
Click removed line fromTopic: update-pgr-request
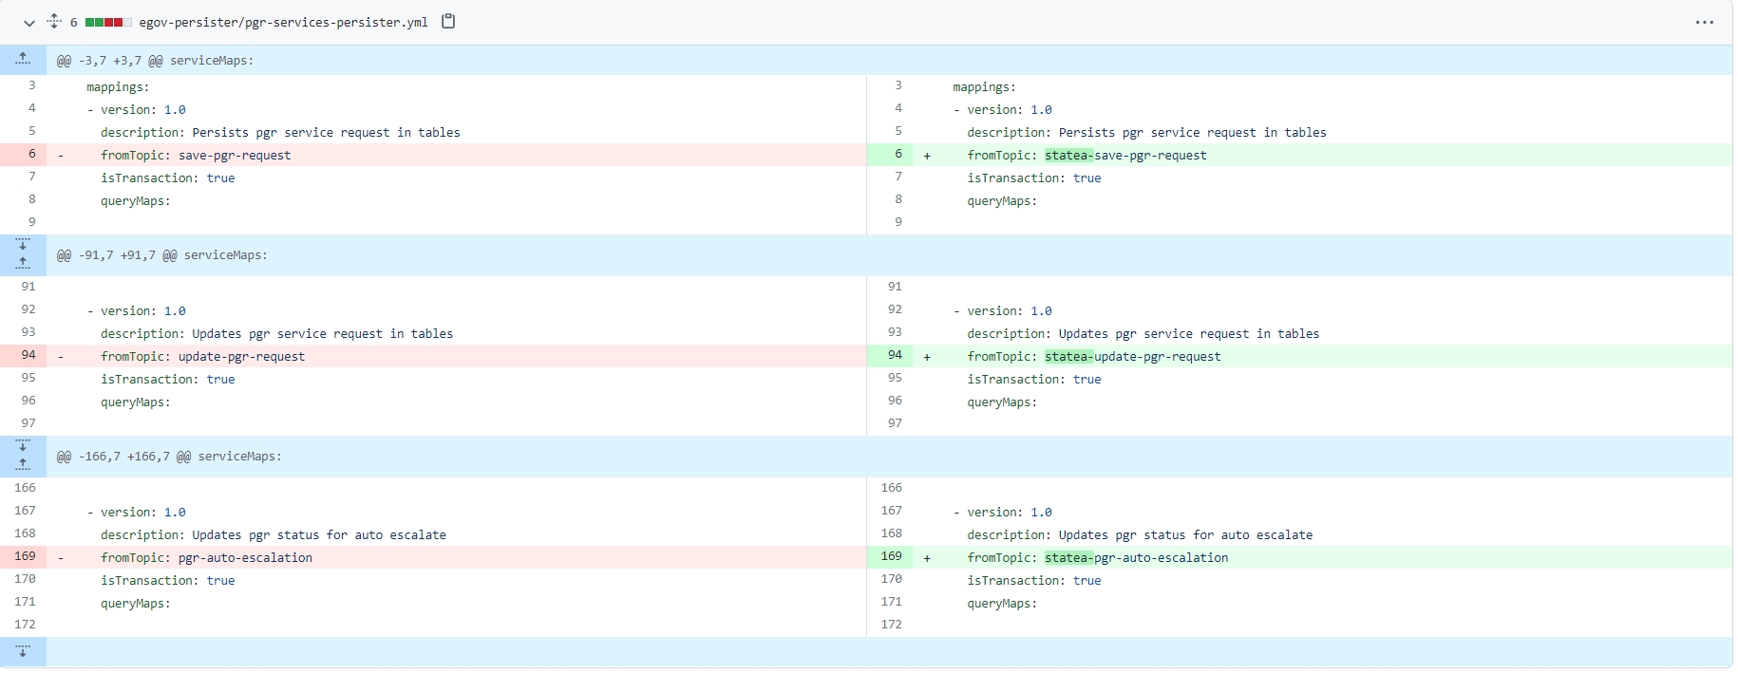pyautogui.click(x=202, y=357)
